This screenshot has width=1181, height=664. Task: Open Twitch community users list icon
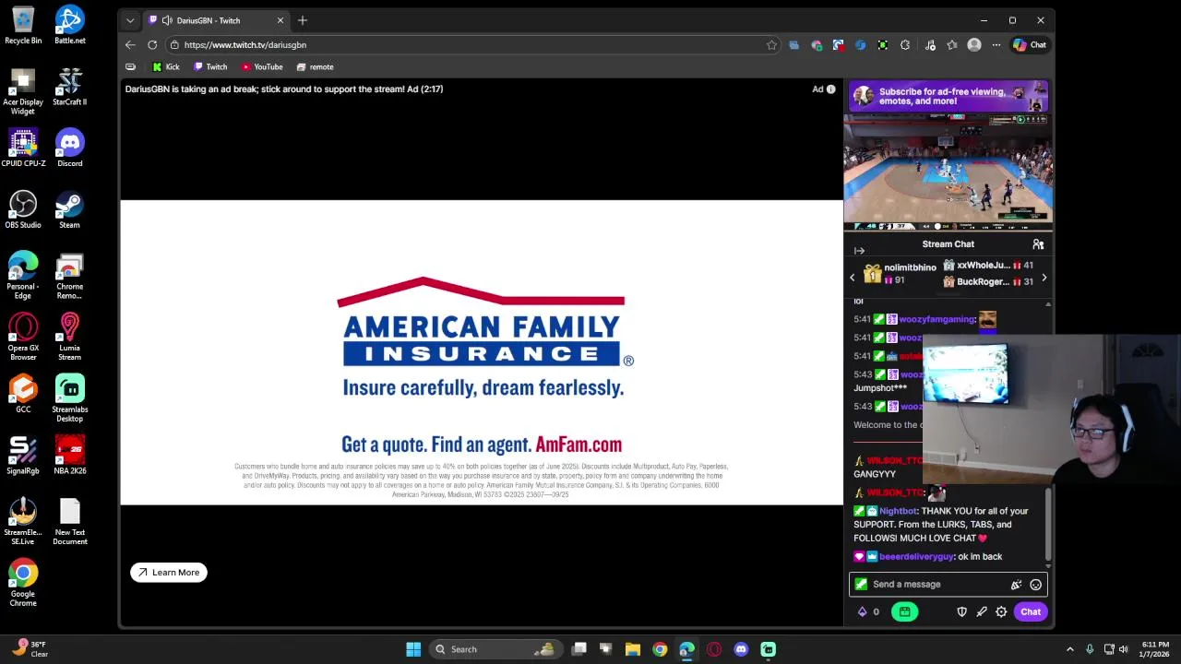1038,244
